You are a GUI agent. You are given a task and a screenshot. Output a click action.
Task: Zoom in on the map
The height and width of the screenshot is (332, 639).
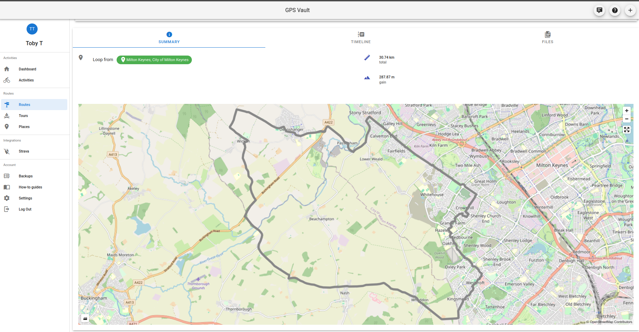coord(627,111)
